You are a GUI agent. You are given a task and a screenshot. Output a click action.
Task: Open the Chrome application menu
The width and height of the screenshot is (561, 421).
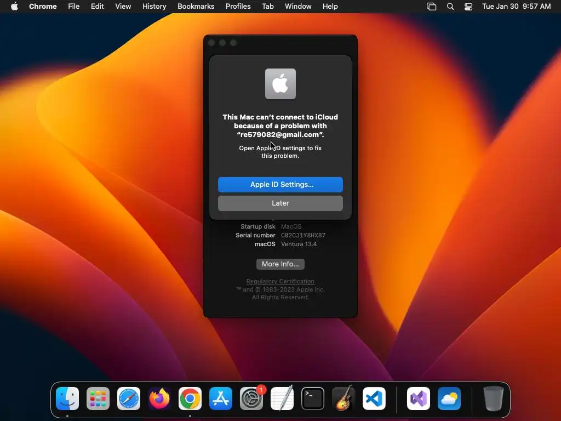coord(43,7)
